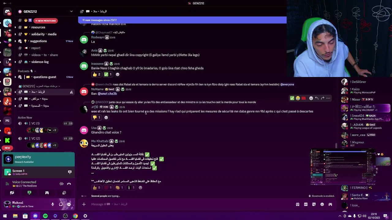Image resolution: width=392 pixels, height=220 pixels.
Task: Open more options on hovered message
Action: click(x=328, y=98)
